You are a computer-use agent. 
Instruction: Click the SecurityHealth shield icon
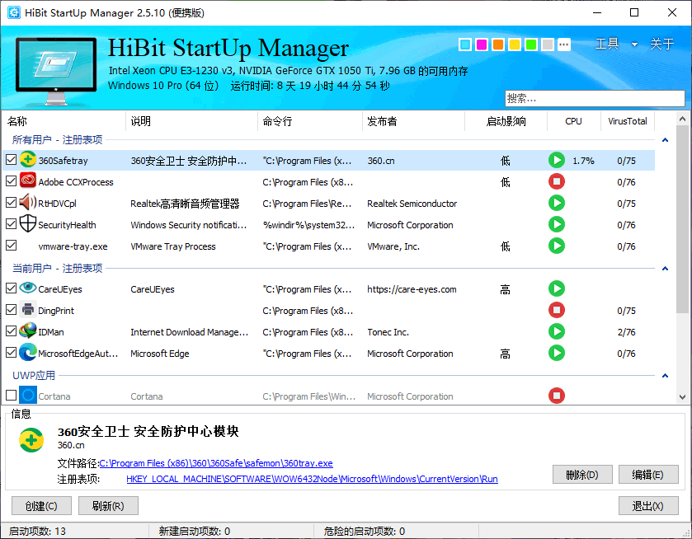28,223
